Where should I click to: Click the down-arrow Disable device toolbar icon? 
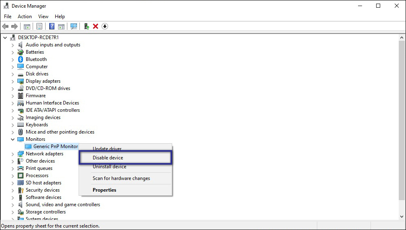click(105, 26)
